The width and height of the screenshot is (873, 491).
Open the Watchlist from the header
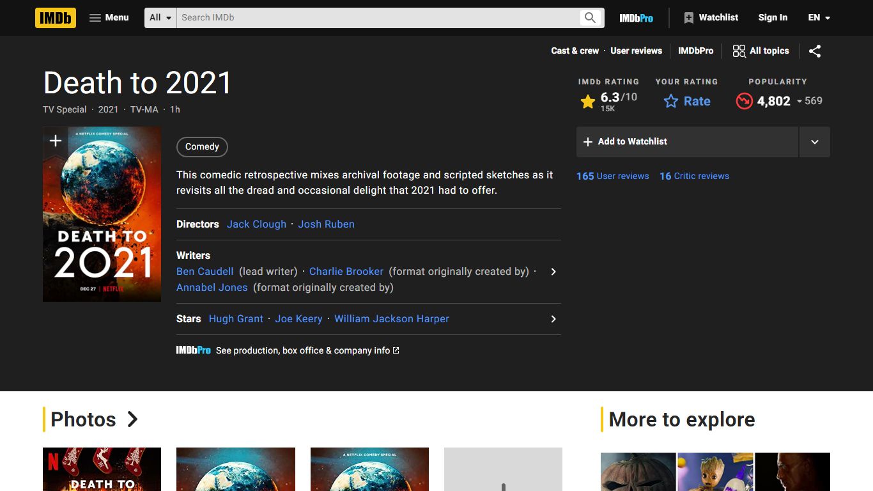711,18
